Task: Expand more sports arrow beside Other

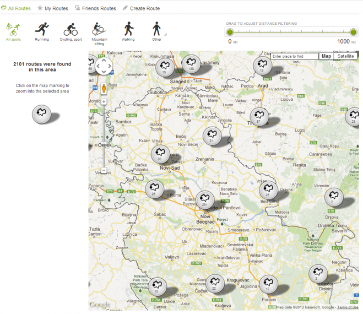Action: point(166,35)
